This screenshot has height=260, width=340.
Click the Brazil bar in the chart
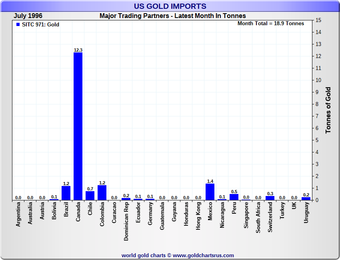tap(66, 193)
